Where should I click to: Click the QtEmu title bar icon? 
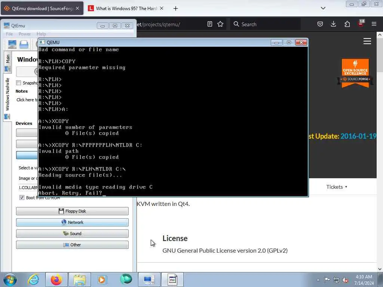click(7, 25)
